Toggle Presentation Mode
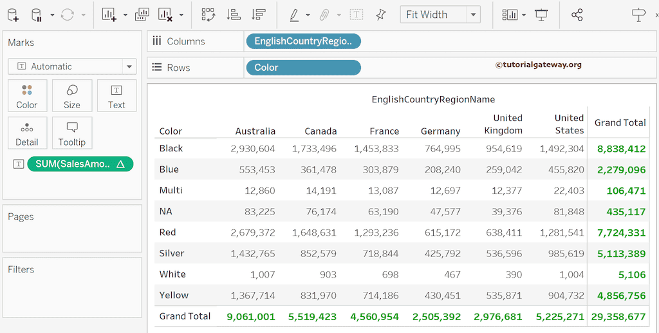This screenshot has width=659, height=333. 541,14
